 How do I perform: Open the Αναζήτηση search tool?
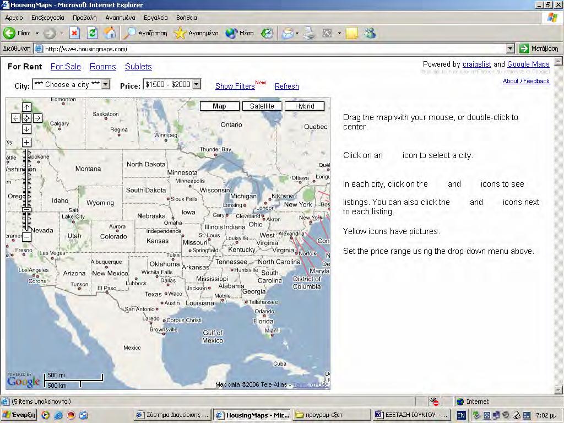tap(145, 34)
